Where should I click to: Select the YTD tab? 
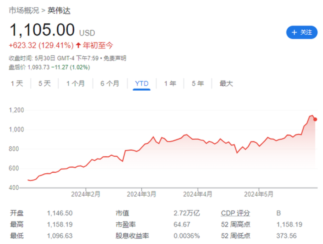(142, 84)
